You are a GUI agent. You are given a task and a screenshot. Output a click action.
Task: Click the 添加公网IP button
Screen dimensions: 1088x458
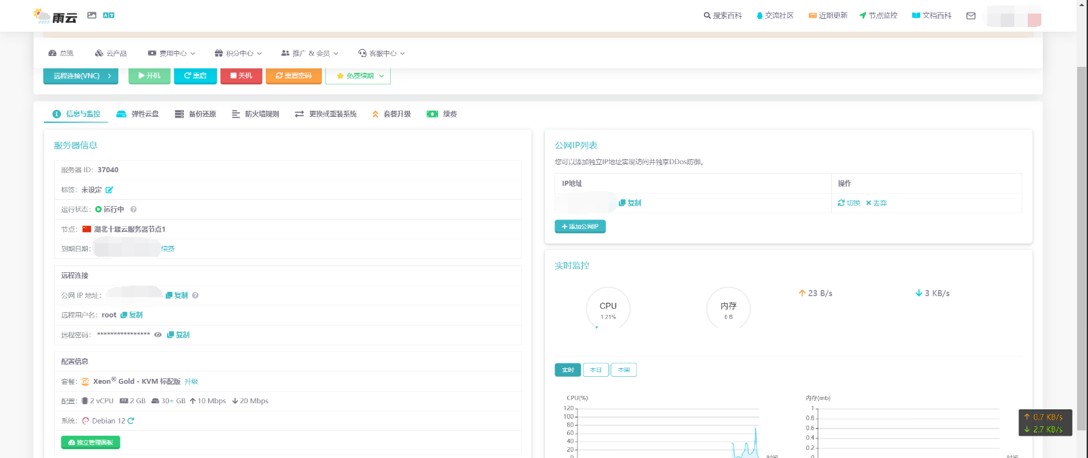(580, 227)
